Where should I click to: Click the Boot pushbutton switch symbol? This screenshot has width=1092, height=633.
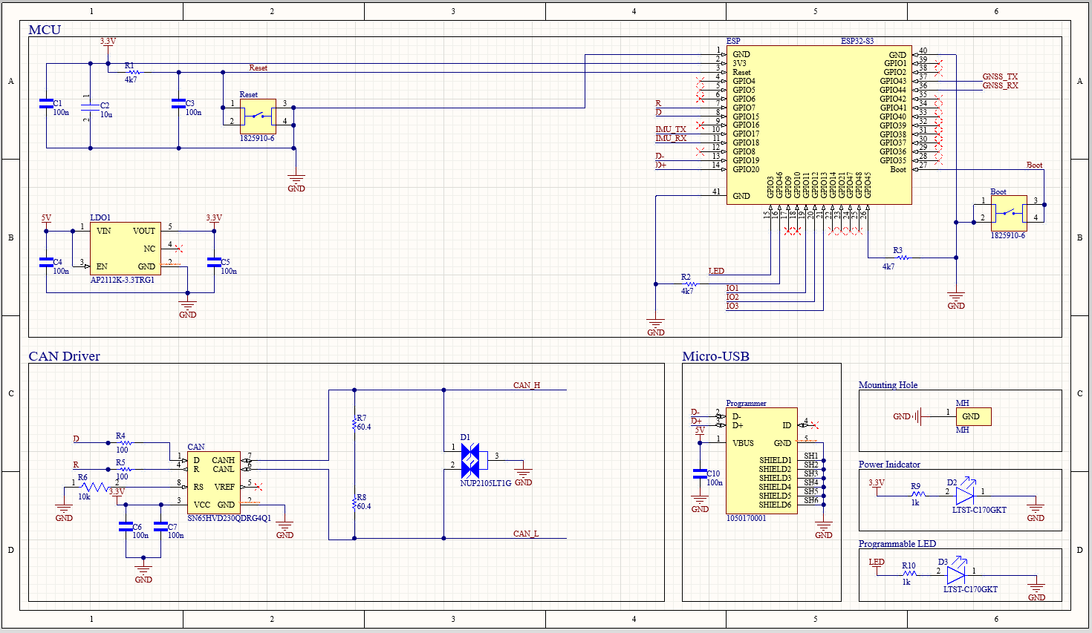point(1010,213)
